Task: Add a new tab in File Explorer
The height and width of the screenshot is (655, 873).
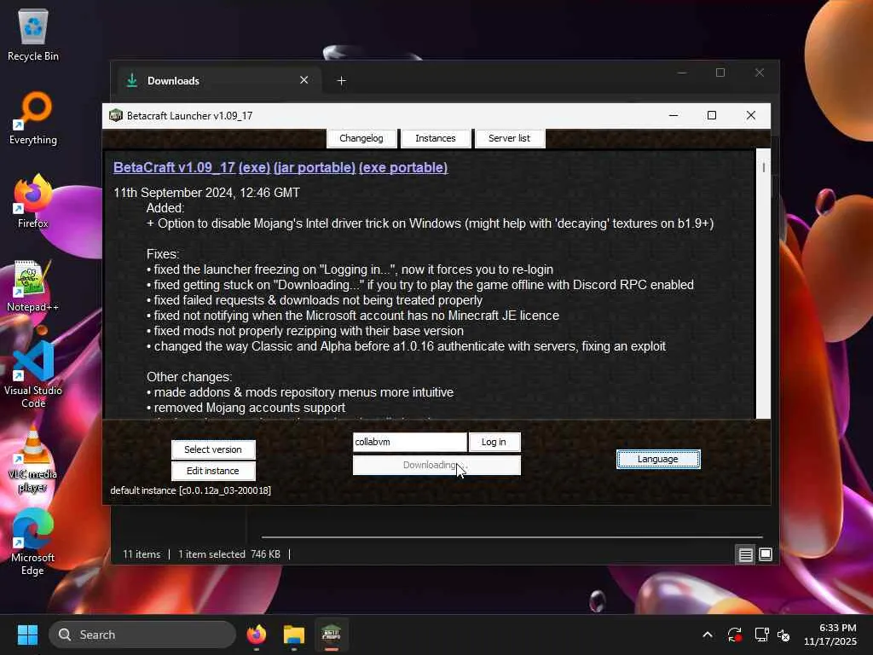Action: [x=341, y=81]
